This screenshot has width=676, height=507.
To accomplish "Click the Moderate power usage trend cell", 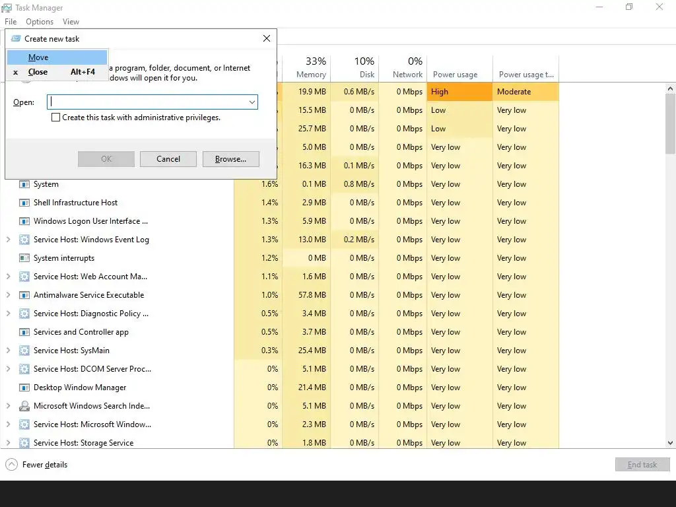I will click(x=525, y=92).
